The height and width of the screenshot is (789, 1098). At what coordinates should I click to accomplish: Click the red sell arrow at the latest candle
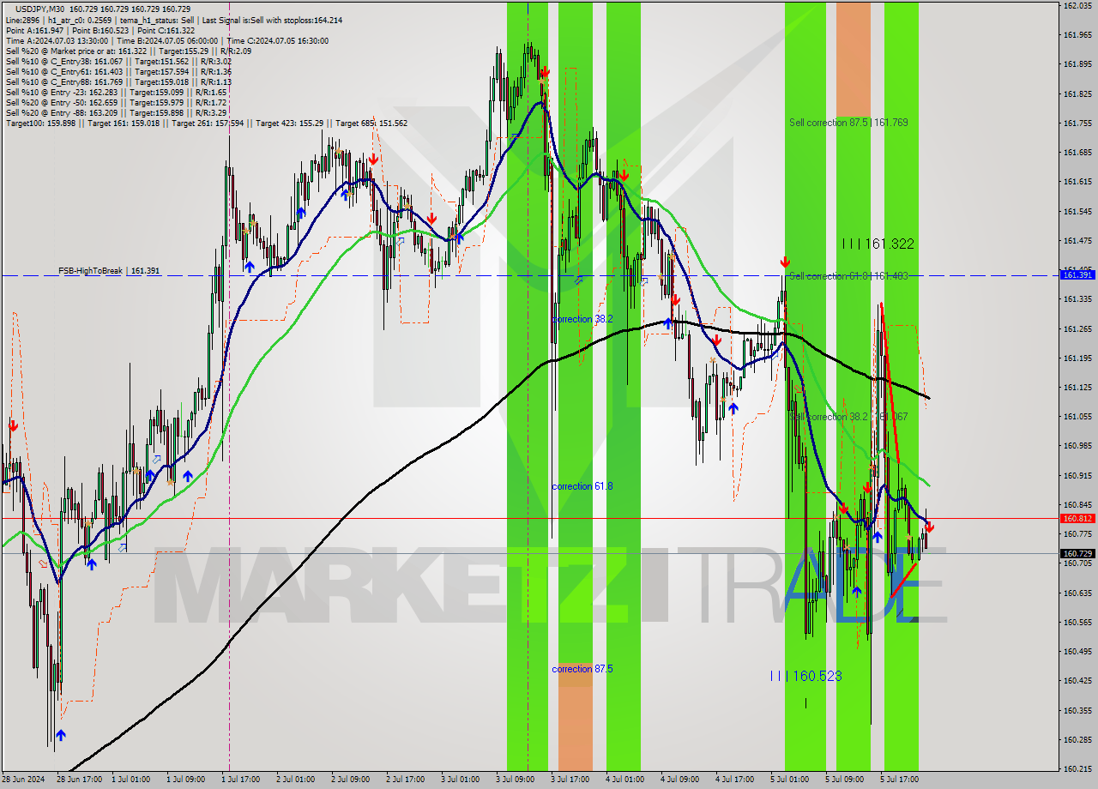click(930, 527)
